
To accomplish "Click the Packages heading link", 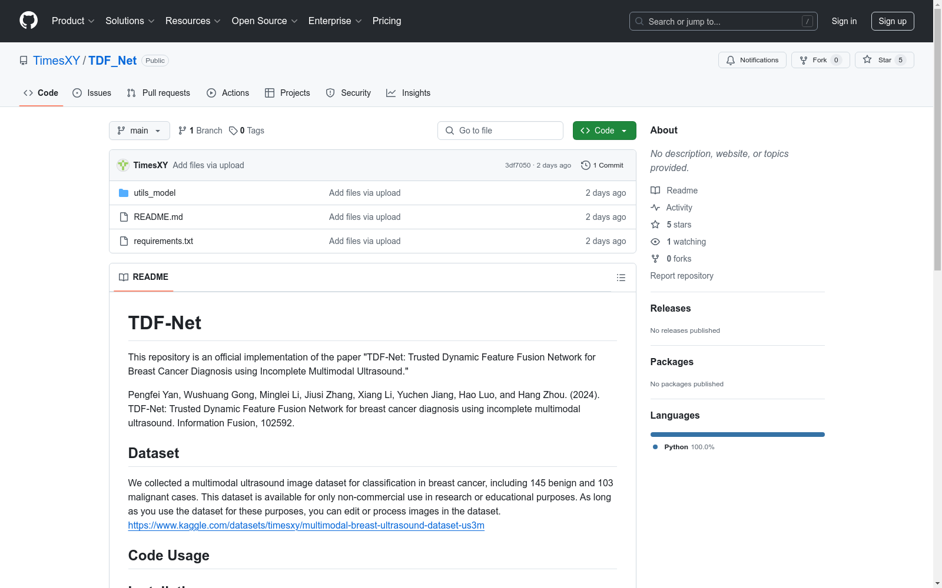I will coord(672,362).
